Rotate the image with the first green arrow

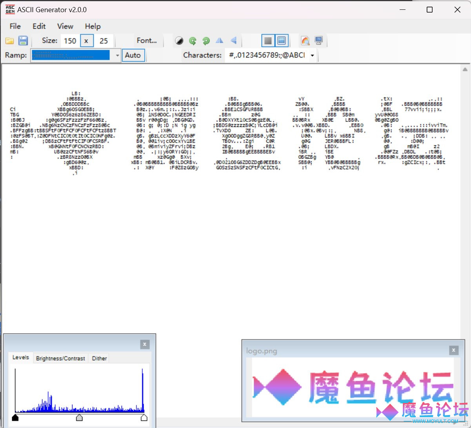click(x=193, y=41)
